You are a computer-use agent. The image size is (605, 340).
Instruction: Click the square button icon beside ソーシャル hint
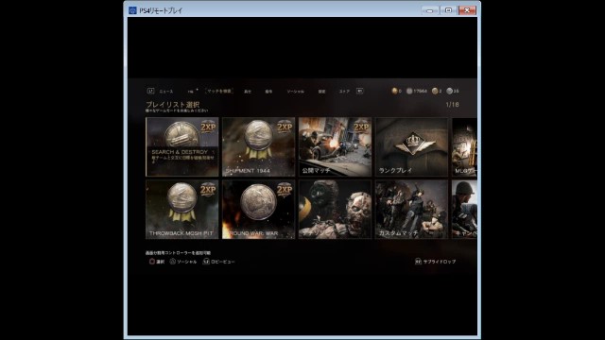[x=172, y=262]
